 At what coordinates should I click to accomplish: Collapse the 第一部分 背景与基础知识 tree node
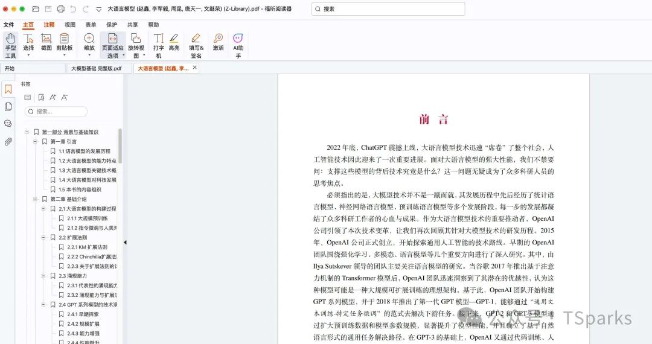point(26,132)
